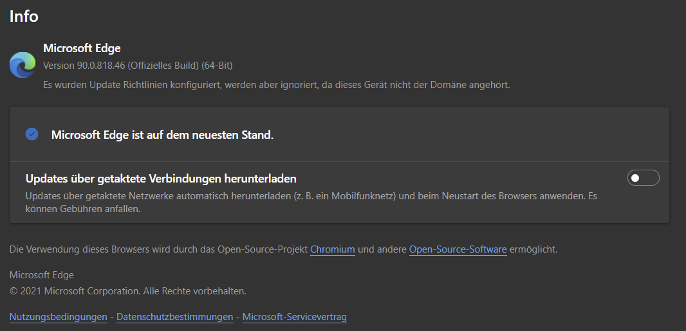Screen dimensions: 686x331
Task: Open the Microsoft-Servicevertrag link
Action: point(294,316)
